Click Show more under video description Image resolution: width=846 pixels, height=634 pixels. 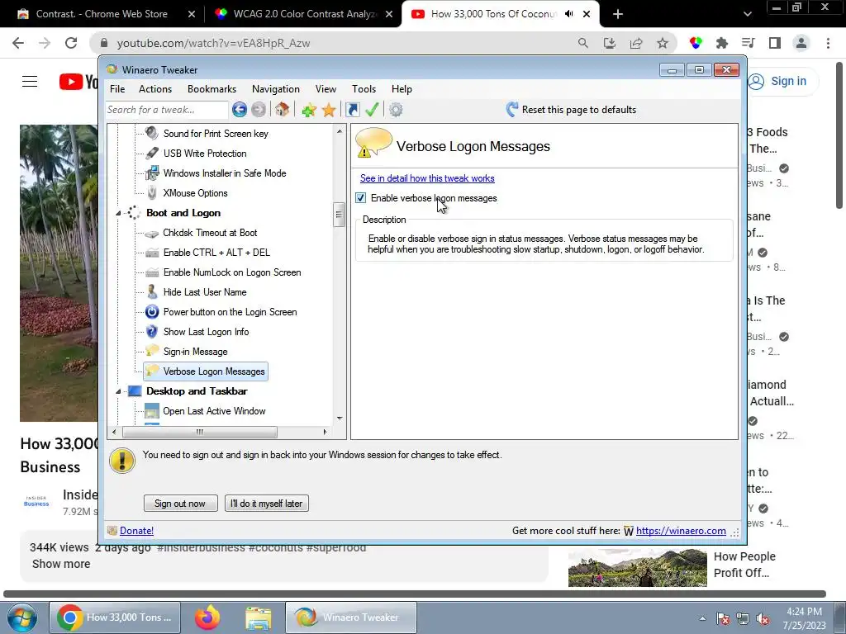point(61,564)
